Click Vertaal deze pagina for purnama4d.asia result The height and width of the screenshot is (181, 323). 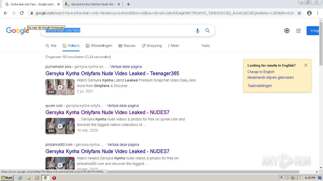pos(126,67)
